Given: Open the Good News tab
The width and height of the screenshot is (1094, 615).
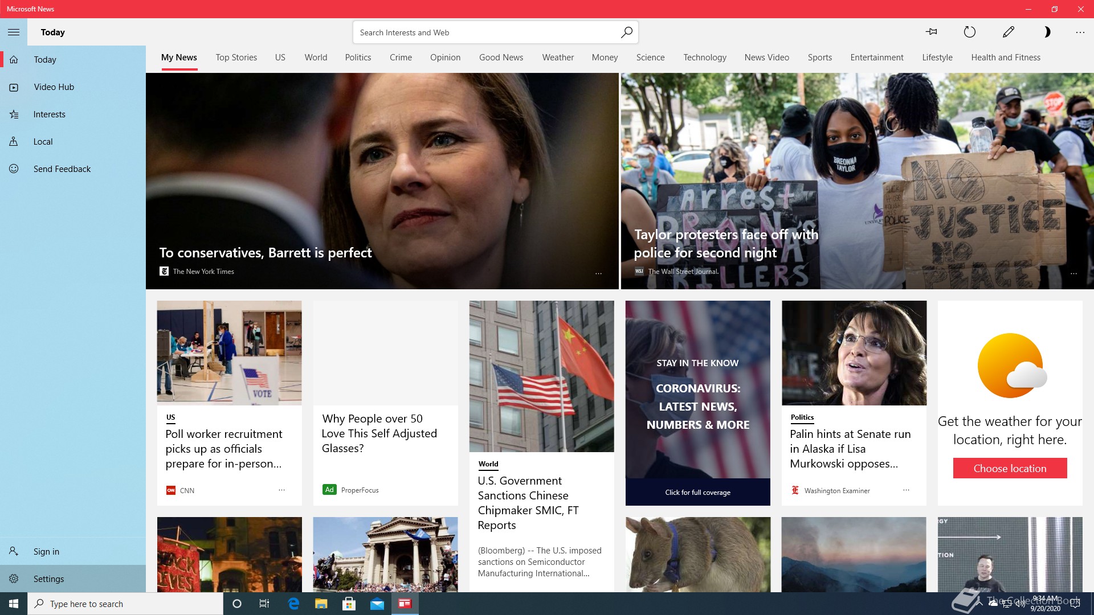Looking at the screenshot, I should click(501, 58).
